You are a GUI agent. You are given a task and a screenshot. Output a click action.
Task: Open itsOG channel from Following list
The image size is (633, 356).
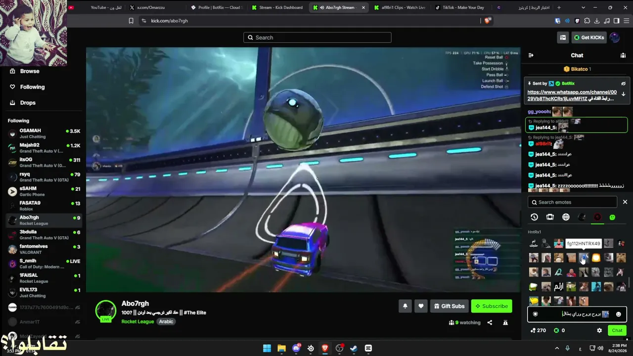pyautogui.click(x=44, y=162)
